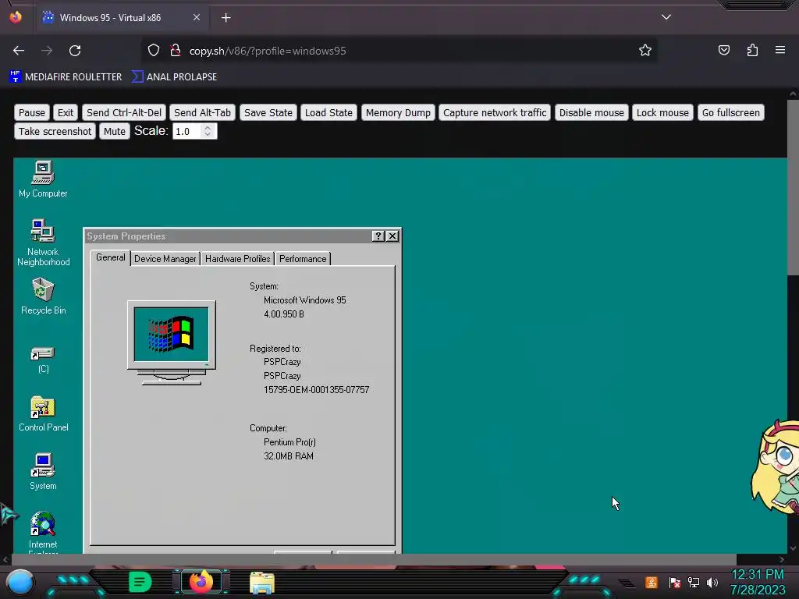Viewport: 799px width, 599px height.
Task: Increase Scale with up stepper arrow
Action: click(x=208, y=128)
